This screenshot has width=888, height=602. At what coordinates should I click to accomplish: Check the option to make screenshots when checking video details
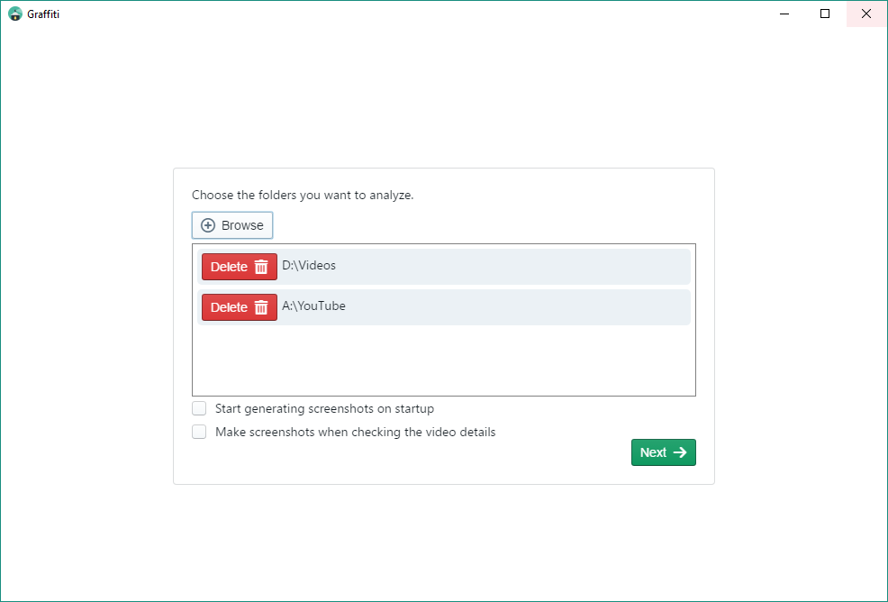(x=199, y=431)
